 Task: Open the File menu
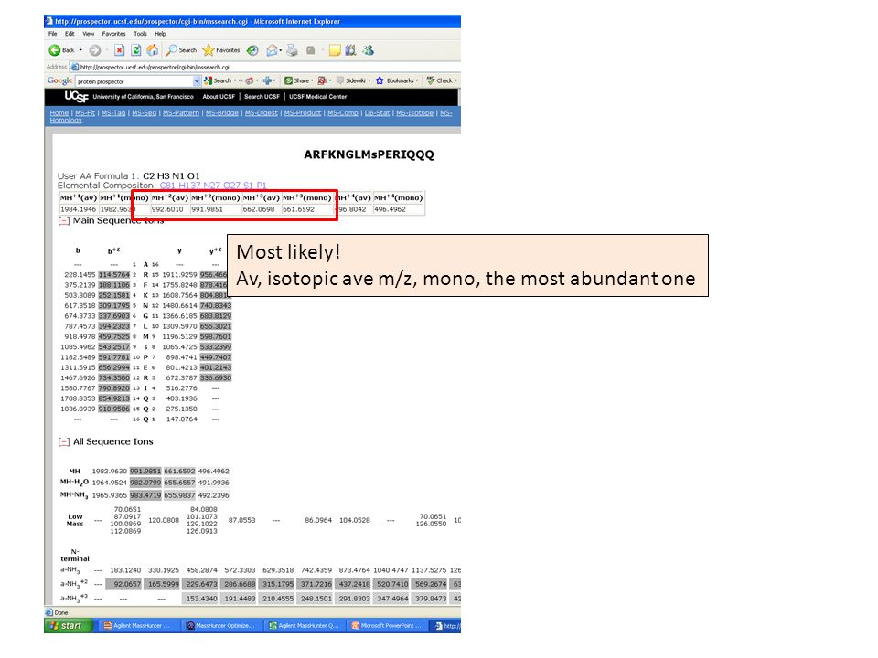point(53,34)
